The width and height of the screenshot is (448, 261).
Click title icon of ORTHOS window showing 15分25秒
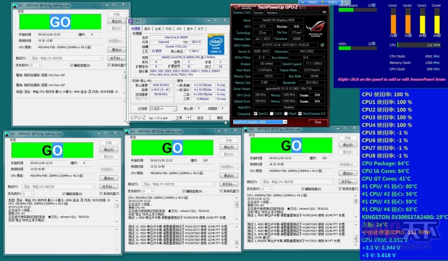(x=127, y=131)
